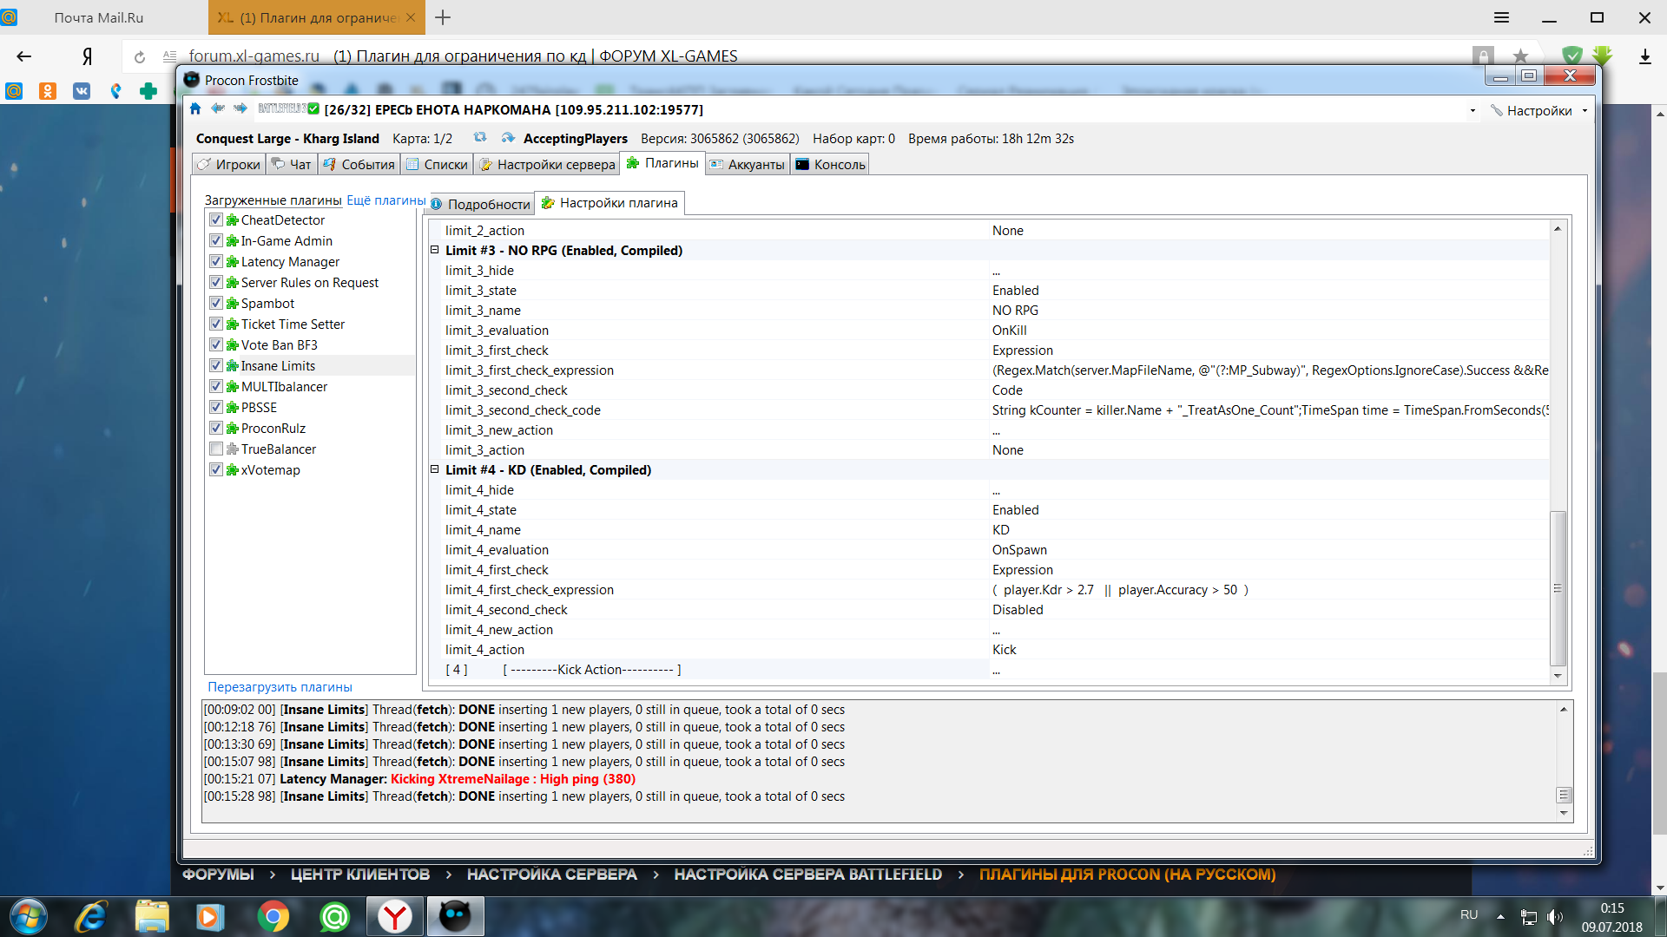Uncheck the CheatDetector plugin

(x=216, y=220)
